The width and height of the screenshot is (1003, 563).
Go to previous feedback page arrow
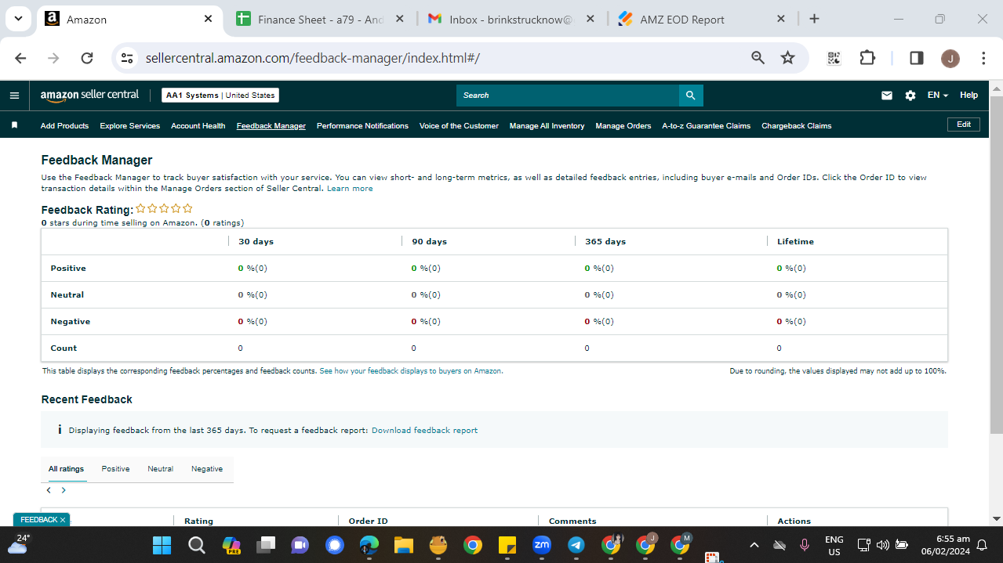coord(49,490)
